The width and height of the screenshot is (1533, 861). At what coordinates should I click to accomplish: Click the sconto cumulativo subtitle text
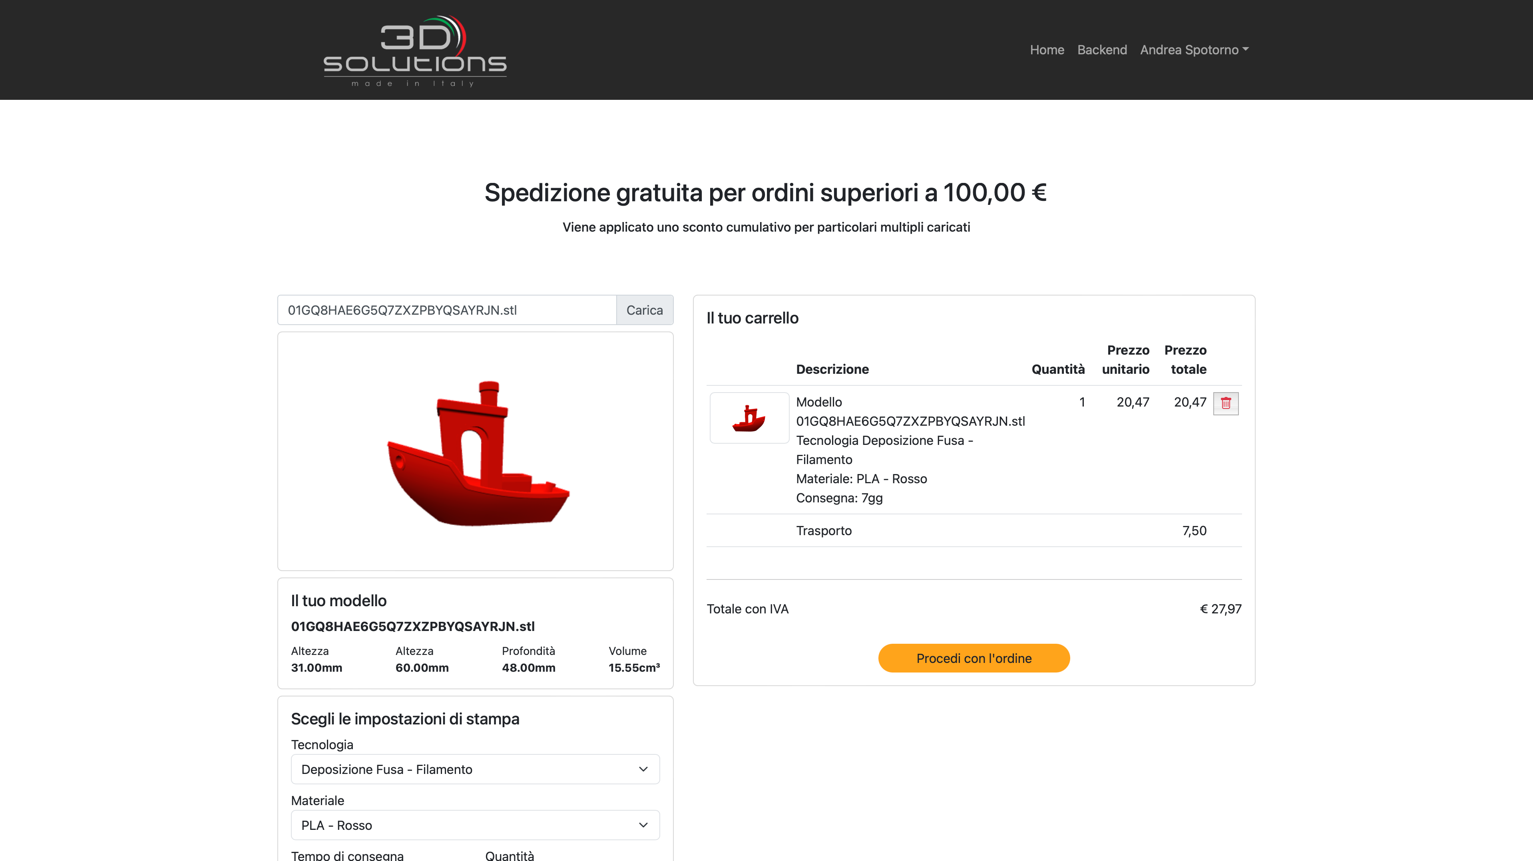(766, 227)
